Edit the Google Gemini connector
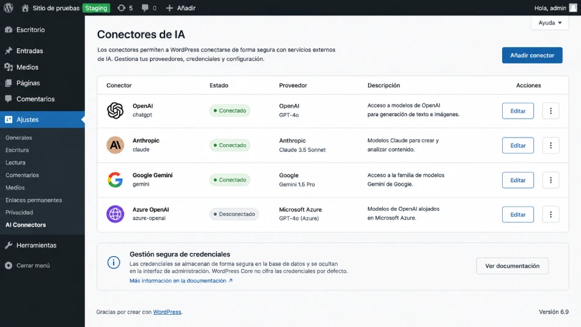 point(517,180)
